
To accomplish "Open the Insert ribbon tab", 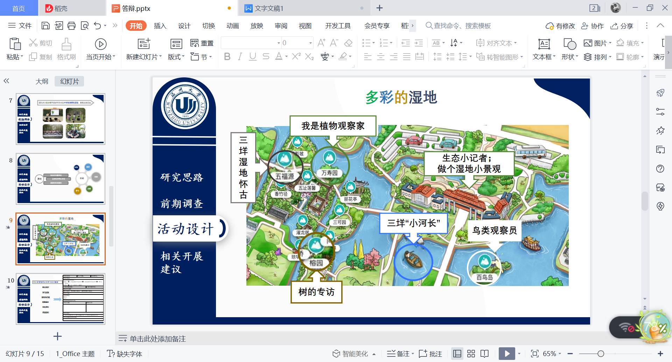I will [160, 26].
